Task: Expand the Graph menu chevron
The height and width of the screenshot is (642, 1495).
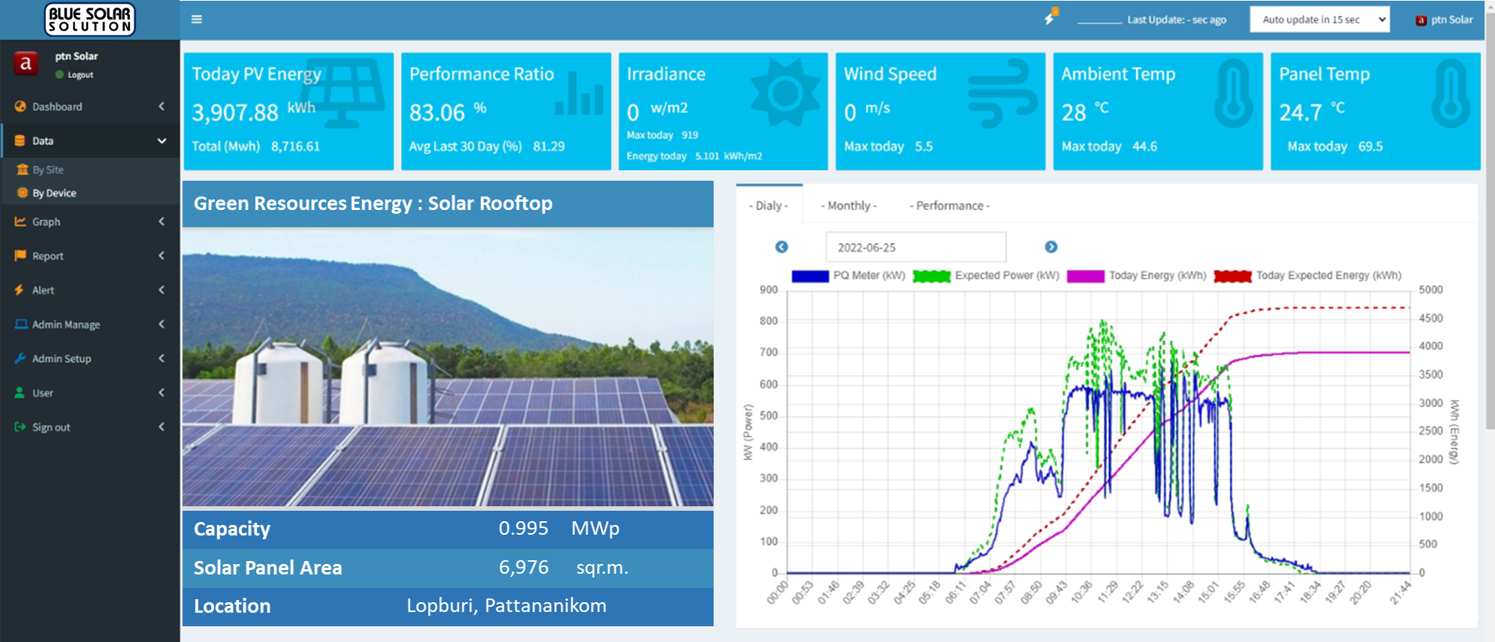Action: tap(161, 221)
